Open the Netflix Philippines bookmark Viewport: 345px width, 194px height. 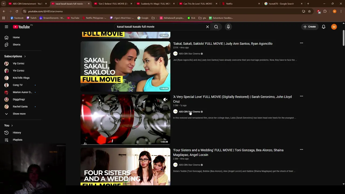(94, 18)
